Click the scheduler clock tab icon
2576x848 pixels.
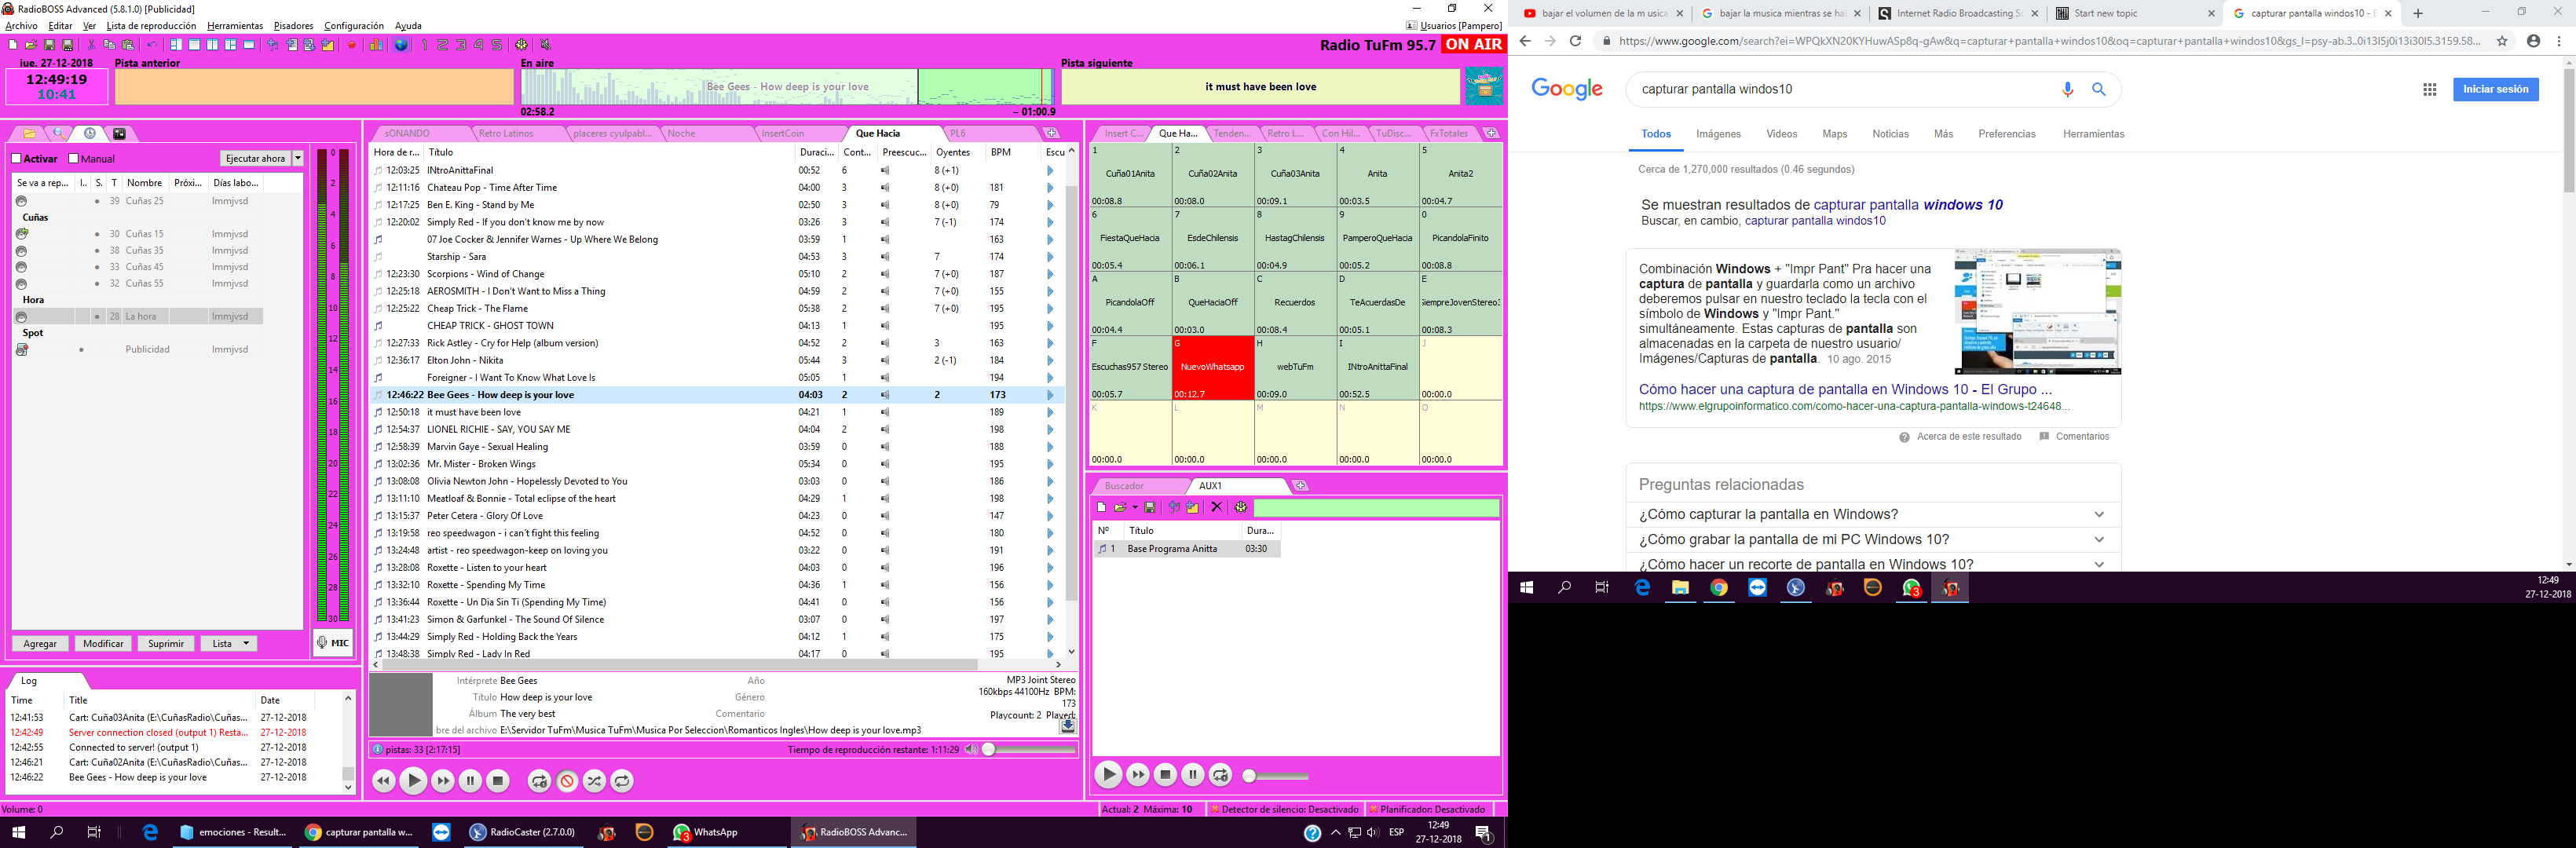tap(90, 133)
